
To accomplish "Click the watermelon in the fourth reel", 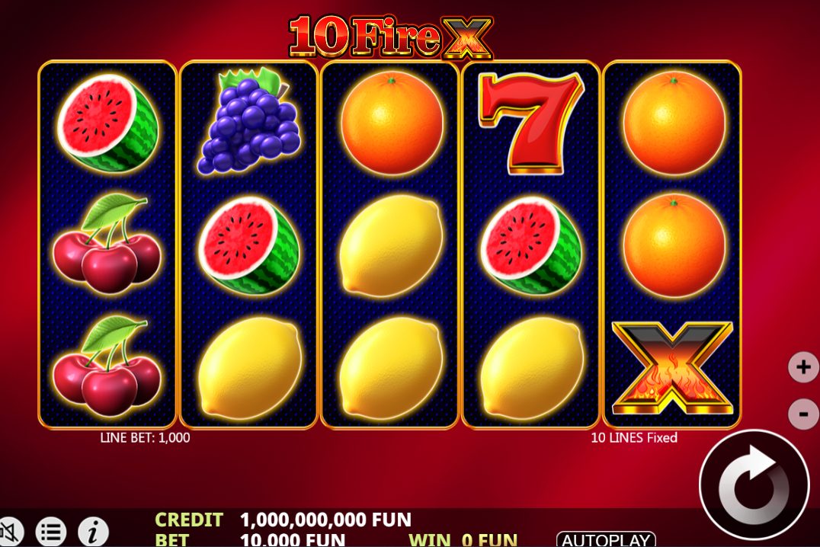I will 531,245.
